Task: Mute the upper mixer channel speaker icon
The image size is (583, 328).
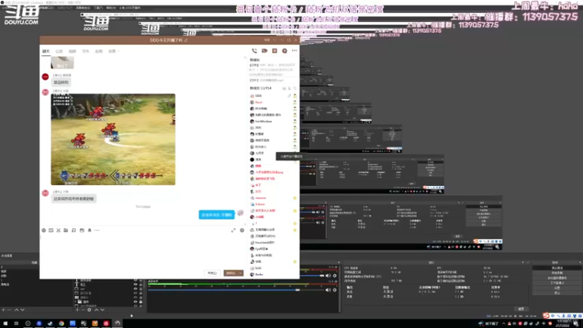Action: point(328,276)
